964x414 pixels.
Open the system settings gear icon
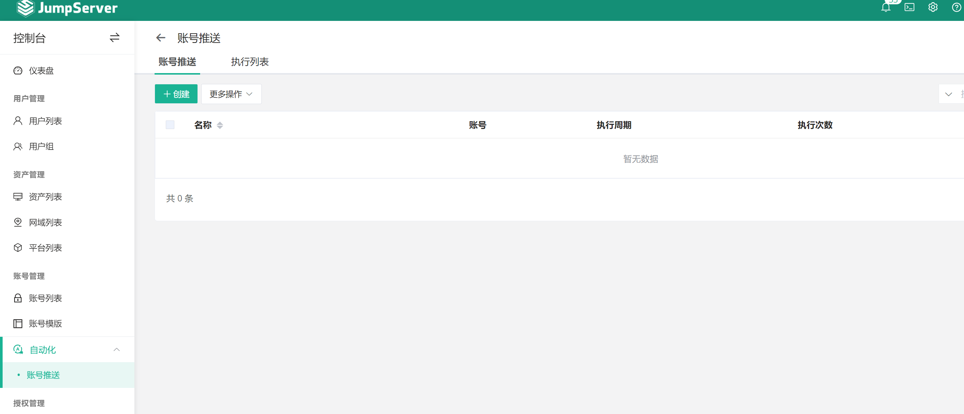tap(933, 7)
